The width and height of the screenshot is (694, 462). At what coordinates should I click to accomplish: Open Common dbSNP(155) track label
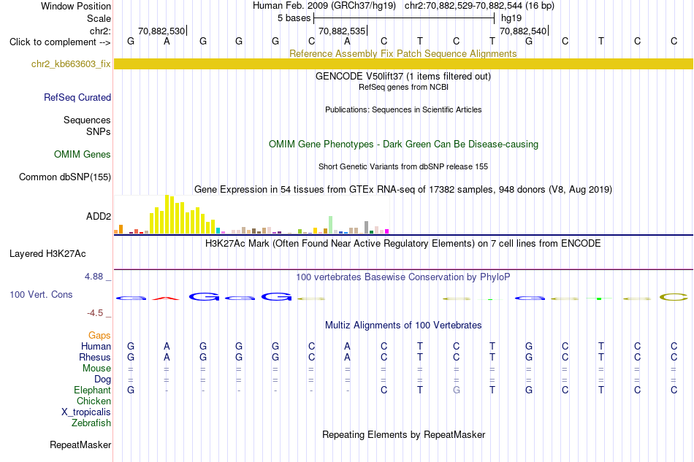[65, 177]
